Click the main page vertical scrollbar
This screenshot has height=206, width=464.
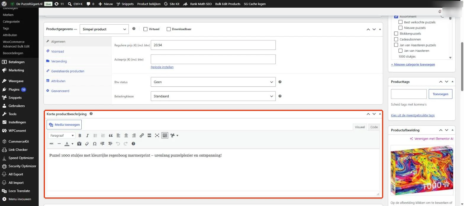[x=462, y=66]
